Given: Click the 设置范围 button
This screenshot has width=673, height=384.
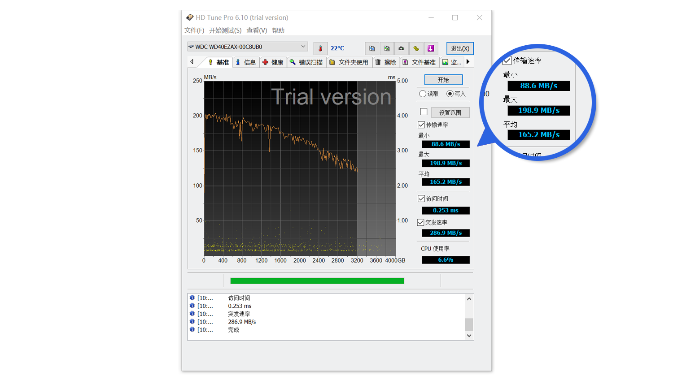Looking at the screenshot, I should point(450,112).
